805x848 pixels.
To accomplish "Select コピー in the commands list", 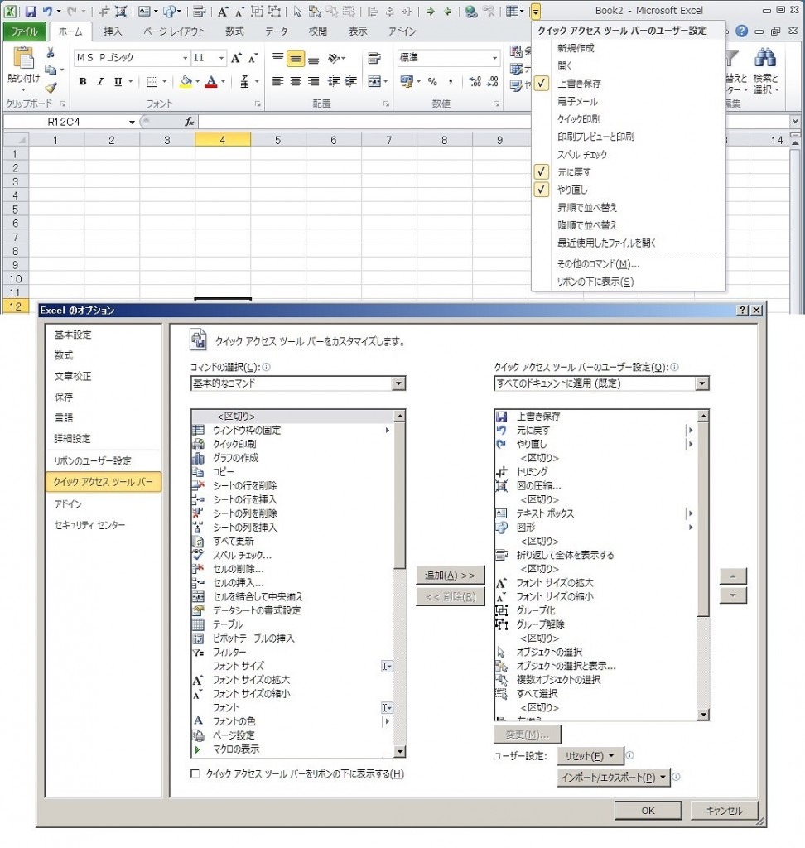I will (292, 471).
